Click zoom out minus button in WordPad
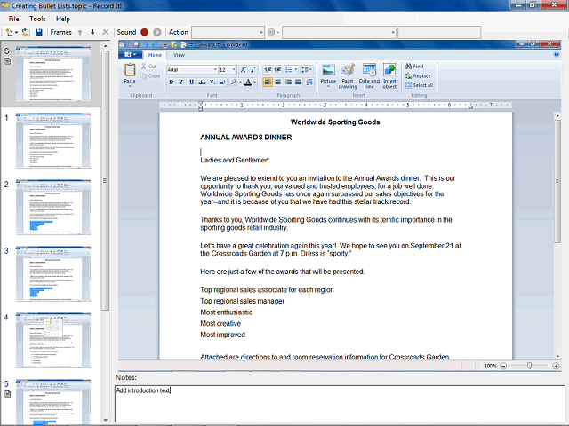569x426 pixels. (503, 366)
